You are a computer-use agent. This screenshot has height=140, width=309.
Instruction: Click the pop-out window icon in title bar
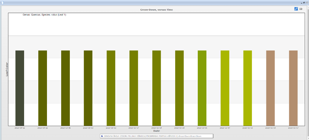307,2
